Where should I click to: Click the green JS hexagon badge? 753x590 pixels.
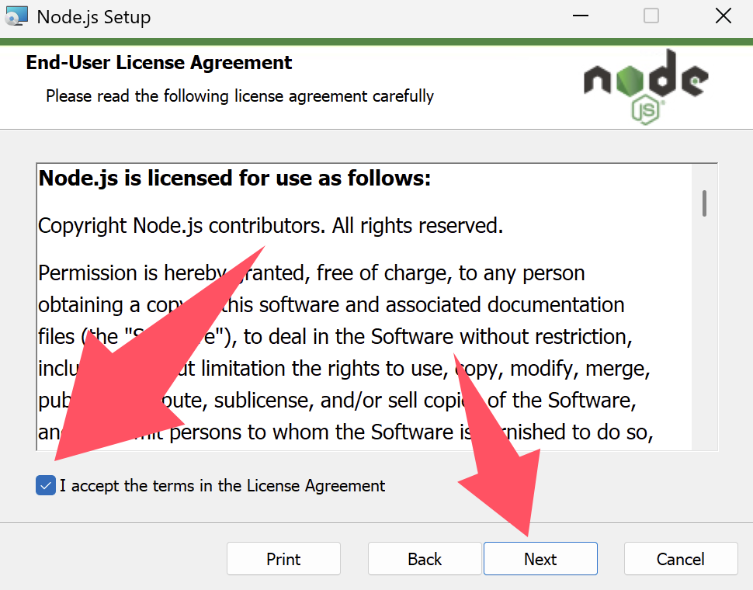pos(645,110)
